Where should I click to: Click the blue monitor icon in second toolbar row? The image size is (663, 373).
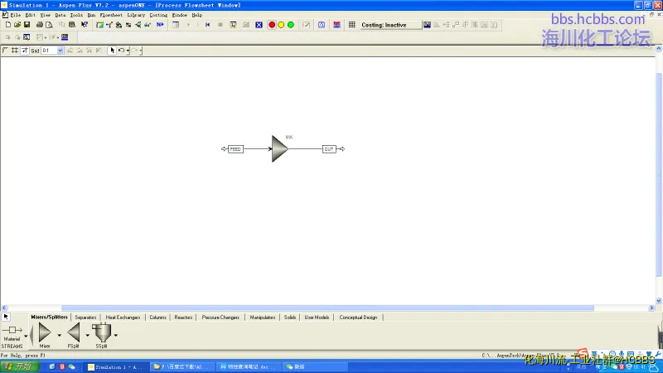tap(65, 37)
